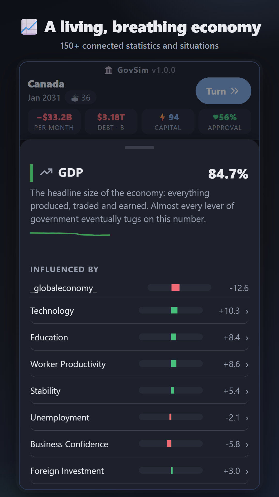This screenshot has height=497, width=279.
Task: Advance with the Turn button
Action: point(223,91)
